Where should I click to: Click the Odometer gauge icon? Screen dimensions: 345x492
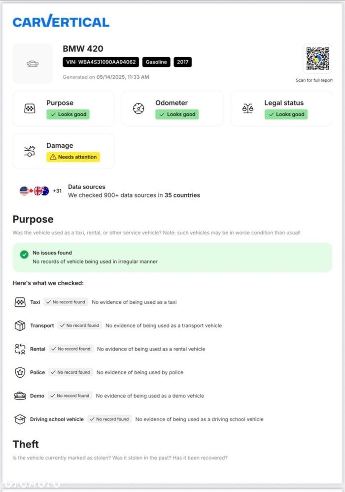click(139, 109)
